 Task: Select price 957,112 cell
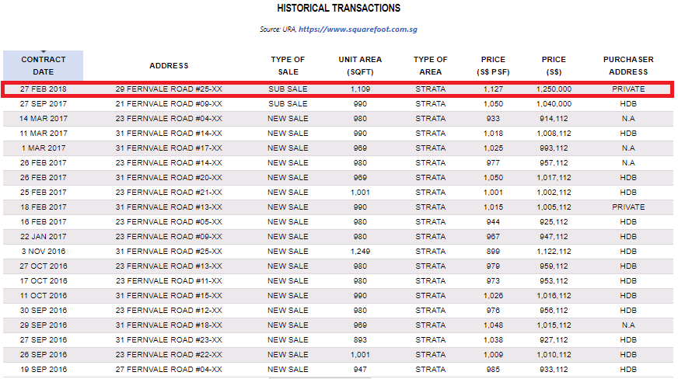pos(554,163)
